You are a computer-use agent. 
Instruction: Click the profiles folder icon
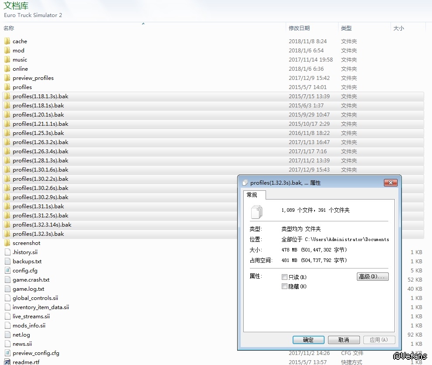pyautogui.click(x=7, y=87)
